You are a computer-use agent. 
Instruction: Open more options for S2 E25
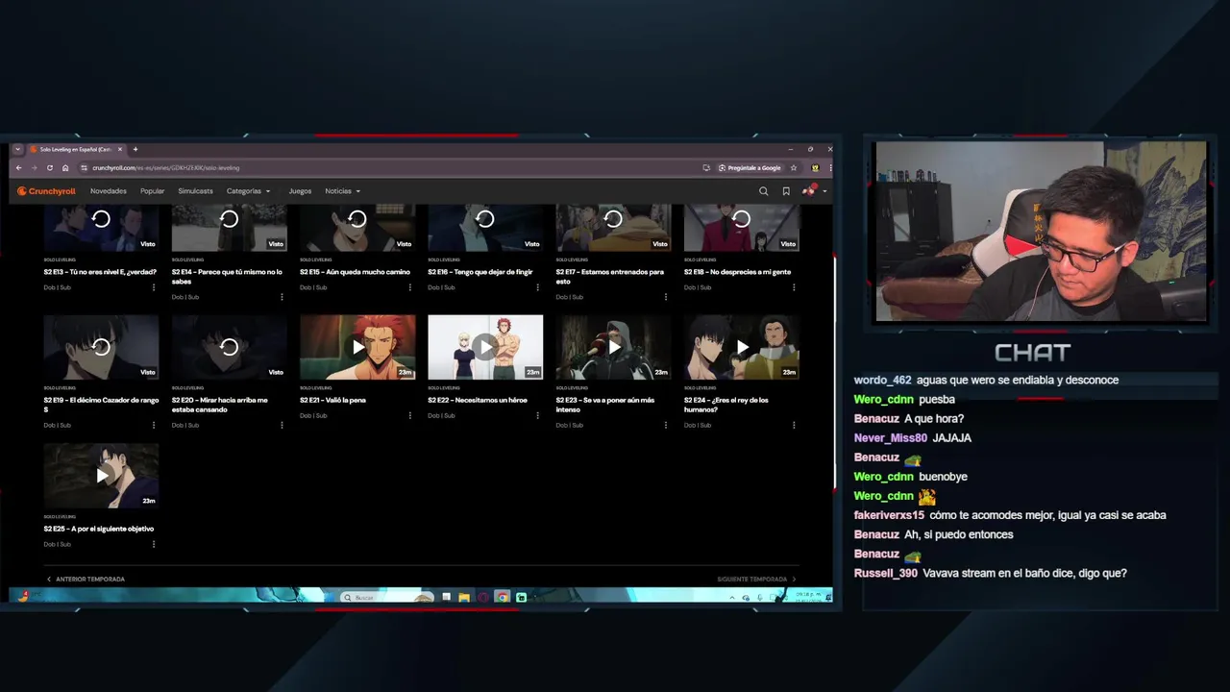(154, 544)
